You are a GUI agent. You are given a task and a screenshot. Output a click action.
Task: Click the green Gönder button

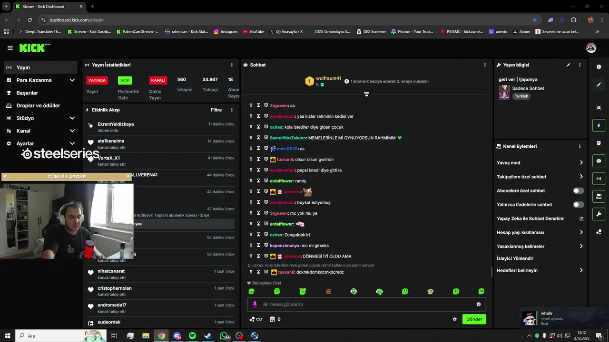click(474, 319)
